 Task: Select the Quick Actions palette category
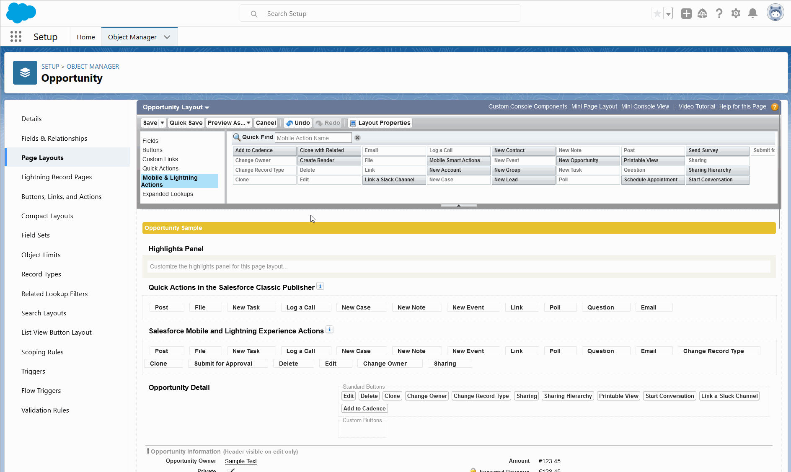pos(160,168)
